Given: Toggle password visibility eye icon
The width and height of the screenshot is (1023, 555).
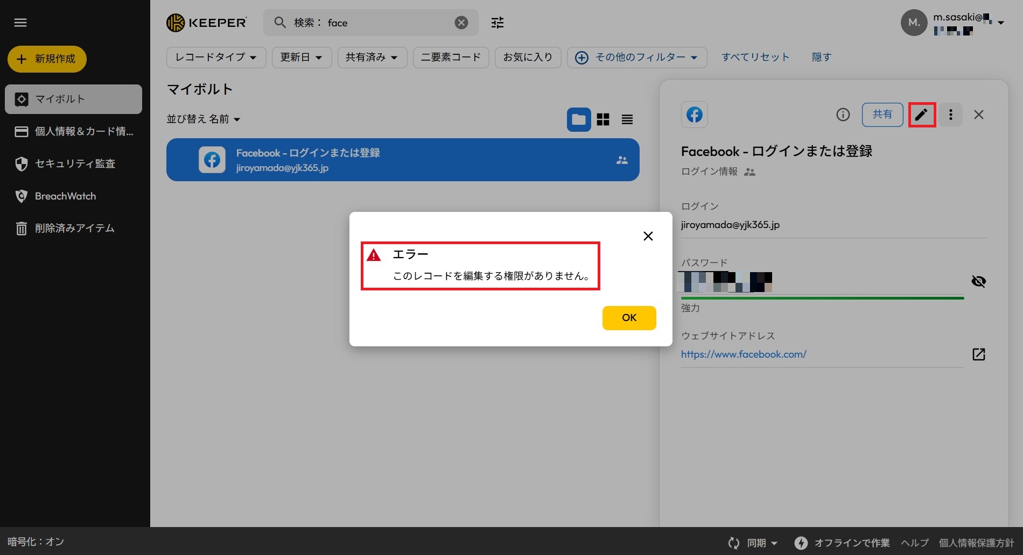Looking at the screenshot, I should point(978,281).
